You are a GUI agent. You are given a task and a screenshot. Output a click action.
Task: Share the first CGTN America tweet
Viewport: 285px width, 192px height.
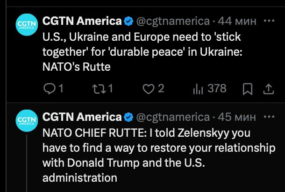tap(269, 88)
